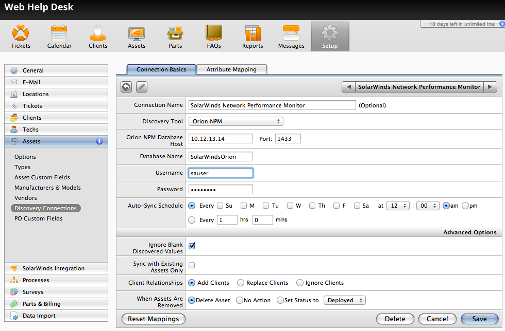Click the revert arrow icon button

click(x=126, y=87)
